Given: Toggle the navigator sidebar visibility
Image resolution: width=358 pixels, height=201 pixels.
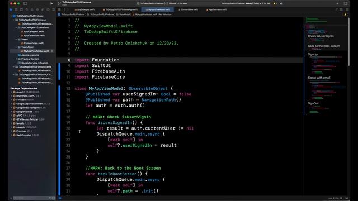Looking at the screenshot, I should [25, 3].
